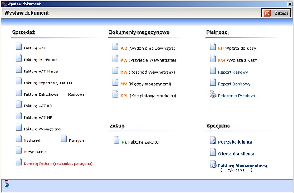Close the Wystaw dokument window
Viewport: 294px width, 193px height.
coord(290,4)
